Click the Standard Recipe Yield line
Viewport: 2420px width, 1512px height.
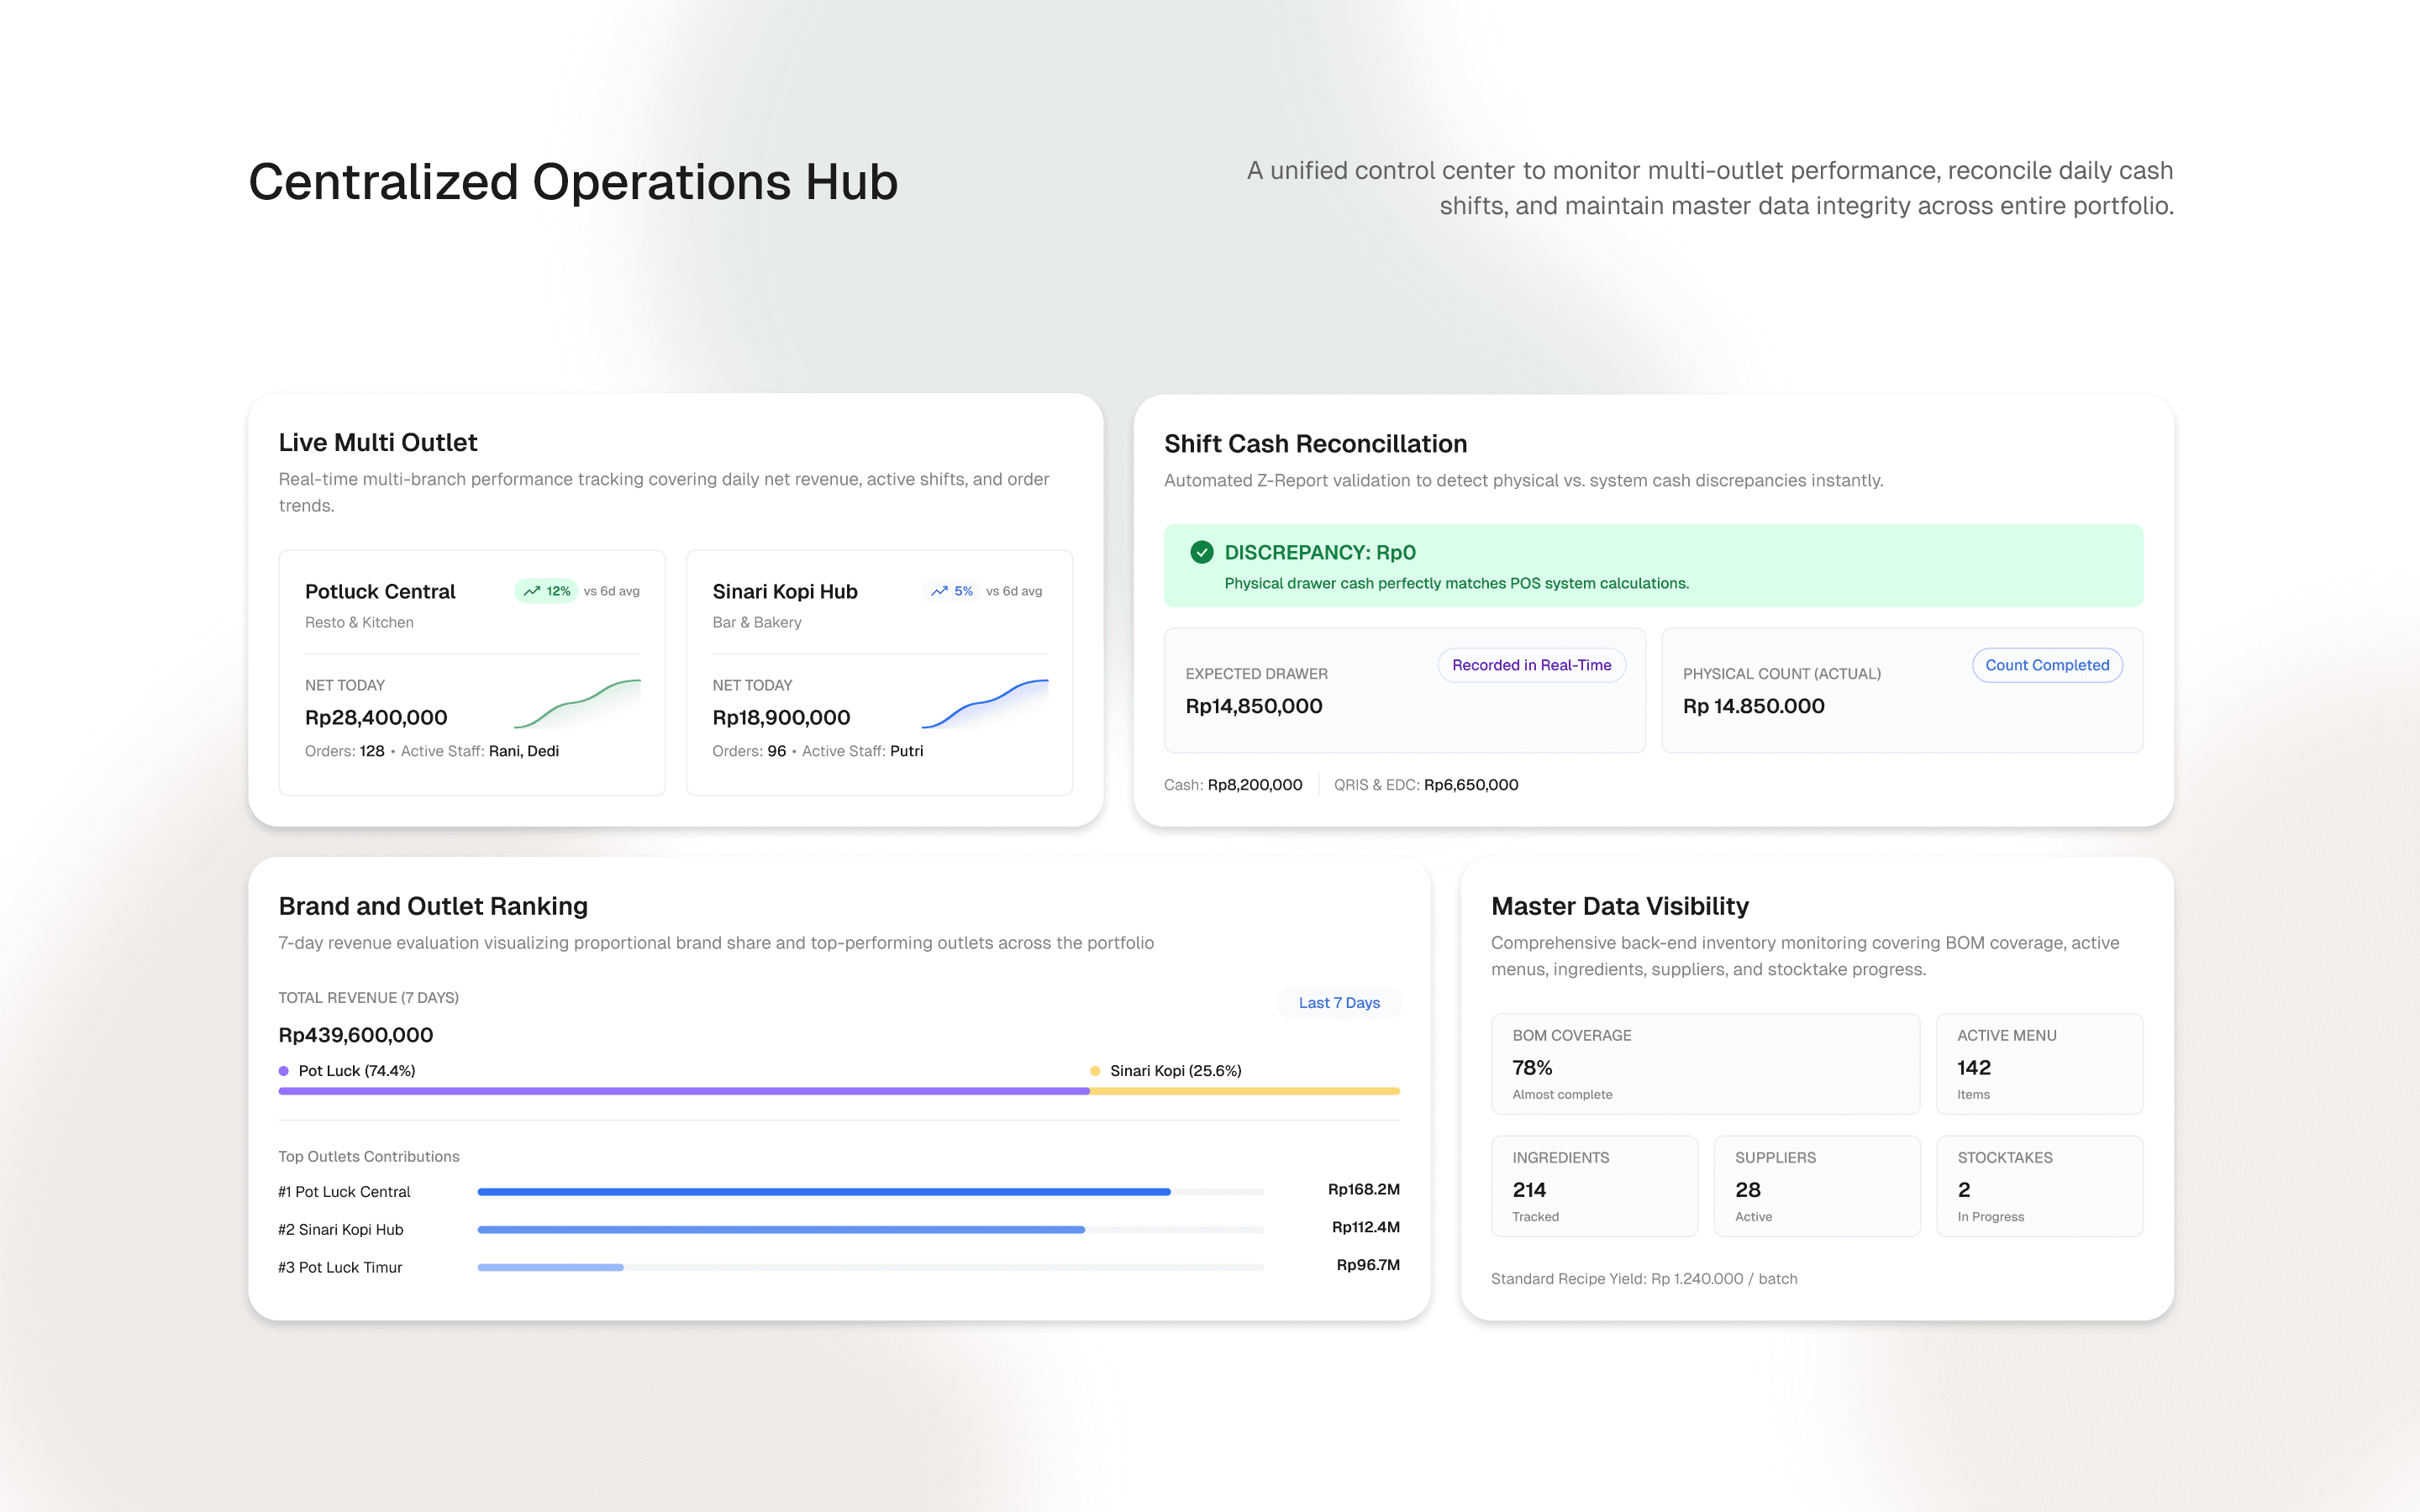click(x=1644, y=1279)
